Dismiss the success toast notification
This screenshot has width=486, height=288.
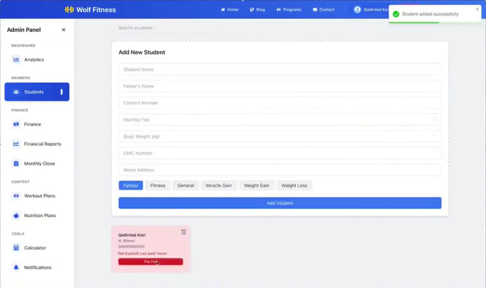(477, 9)
